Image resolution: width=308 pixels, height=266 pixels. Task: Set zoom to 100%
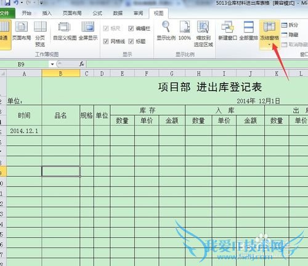pyautogui.click(x=185, y=31)
